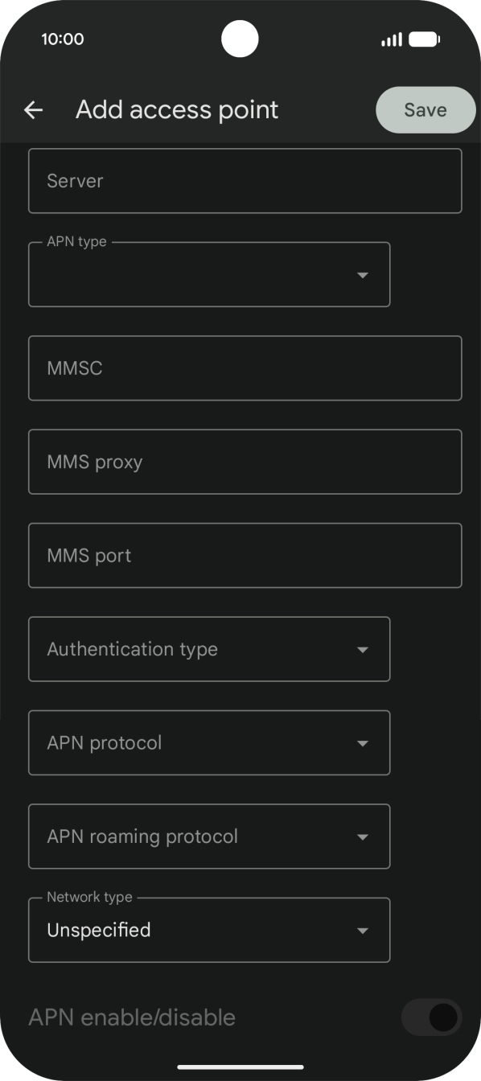Click the APN protocol dropdown arrow icon
The height and width of the screenshot is (1081, 481).
pyautogui.click(x=363, y=742)
